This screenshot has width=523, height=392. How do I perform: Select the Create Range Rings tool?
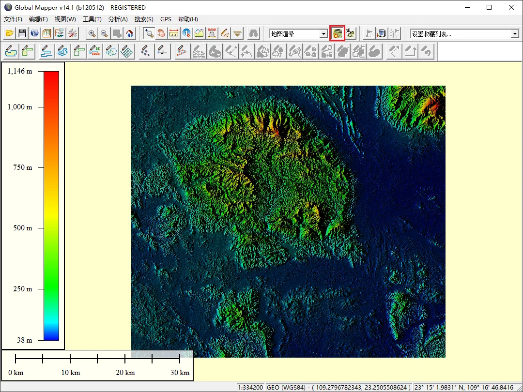click(111, 52)
